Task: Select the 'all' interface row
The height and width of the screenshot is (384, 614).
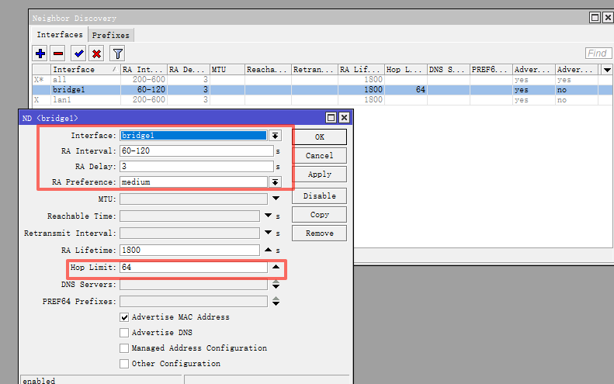Action: (x=322, y=79)
